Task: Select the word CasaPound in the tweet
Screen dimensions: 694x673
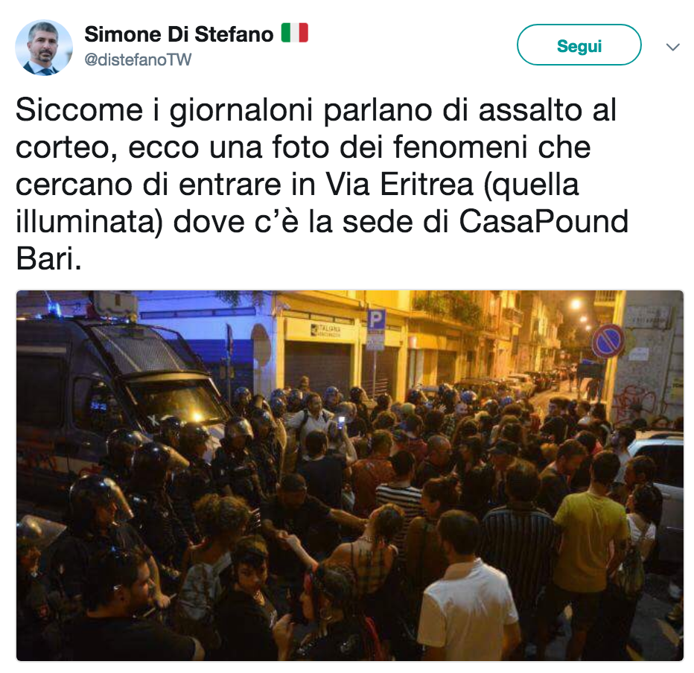Action: [x=544, y=221]
